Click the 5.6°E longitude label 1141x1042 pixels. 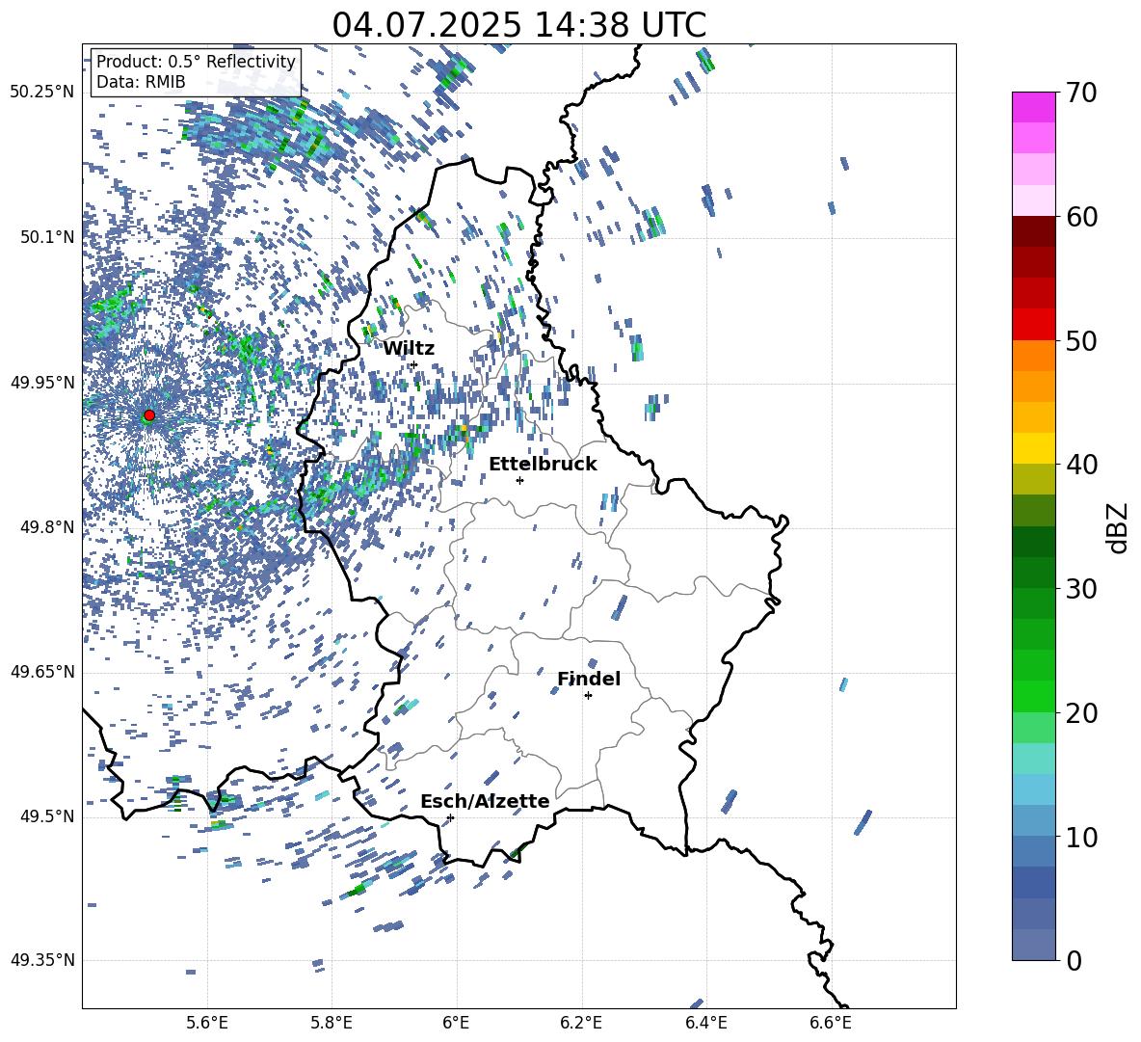[207, 1023]
